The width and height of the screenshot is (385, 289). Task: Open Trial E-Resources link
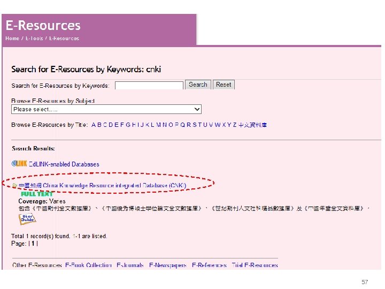pyautogui.click(x=255, y=265)
